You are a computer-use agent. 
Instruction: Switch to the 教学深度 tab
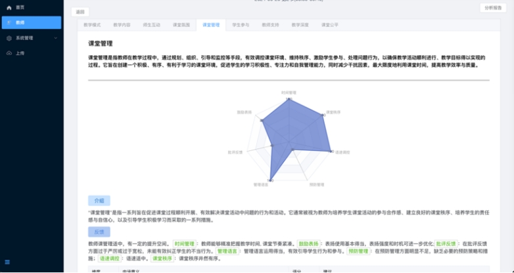coord(300,24)
